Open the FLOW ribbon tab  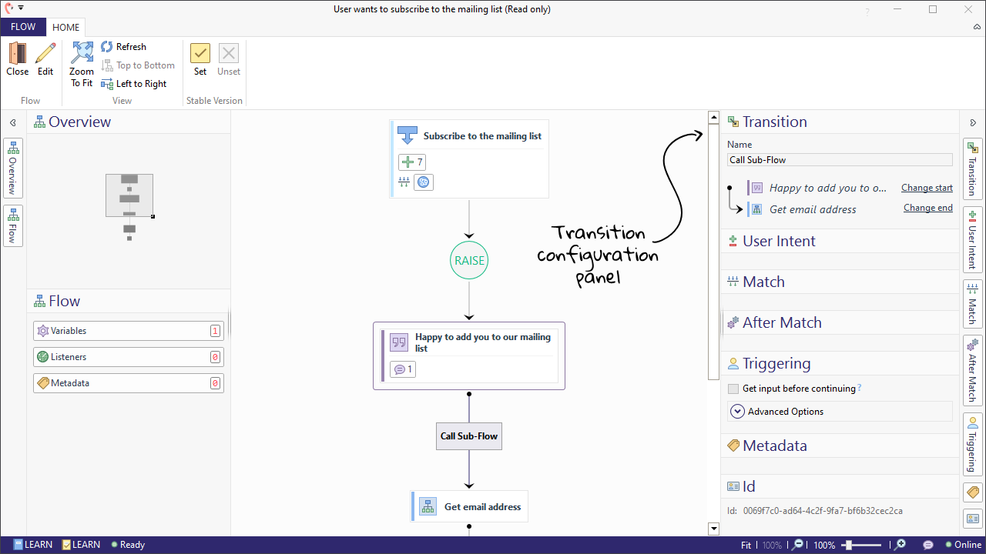click(x=23, y=27)
